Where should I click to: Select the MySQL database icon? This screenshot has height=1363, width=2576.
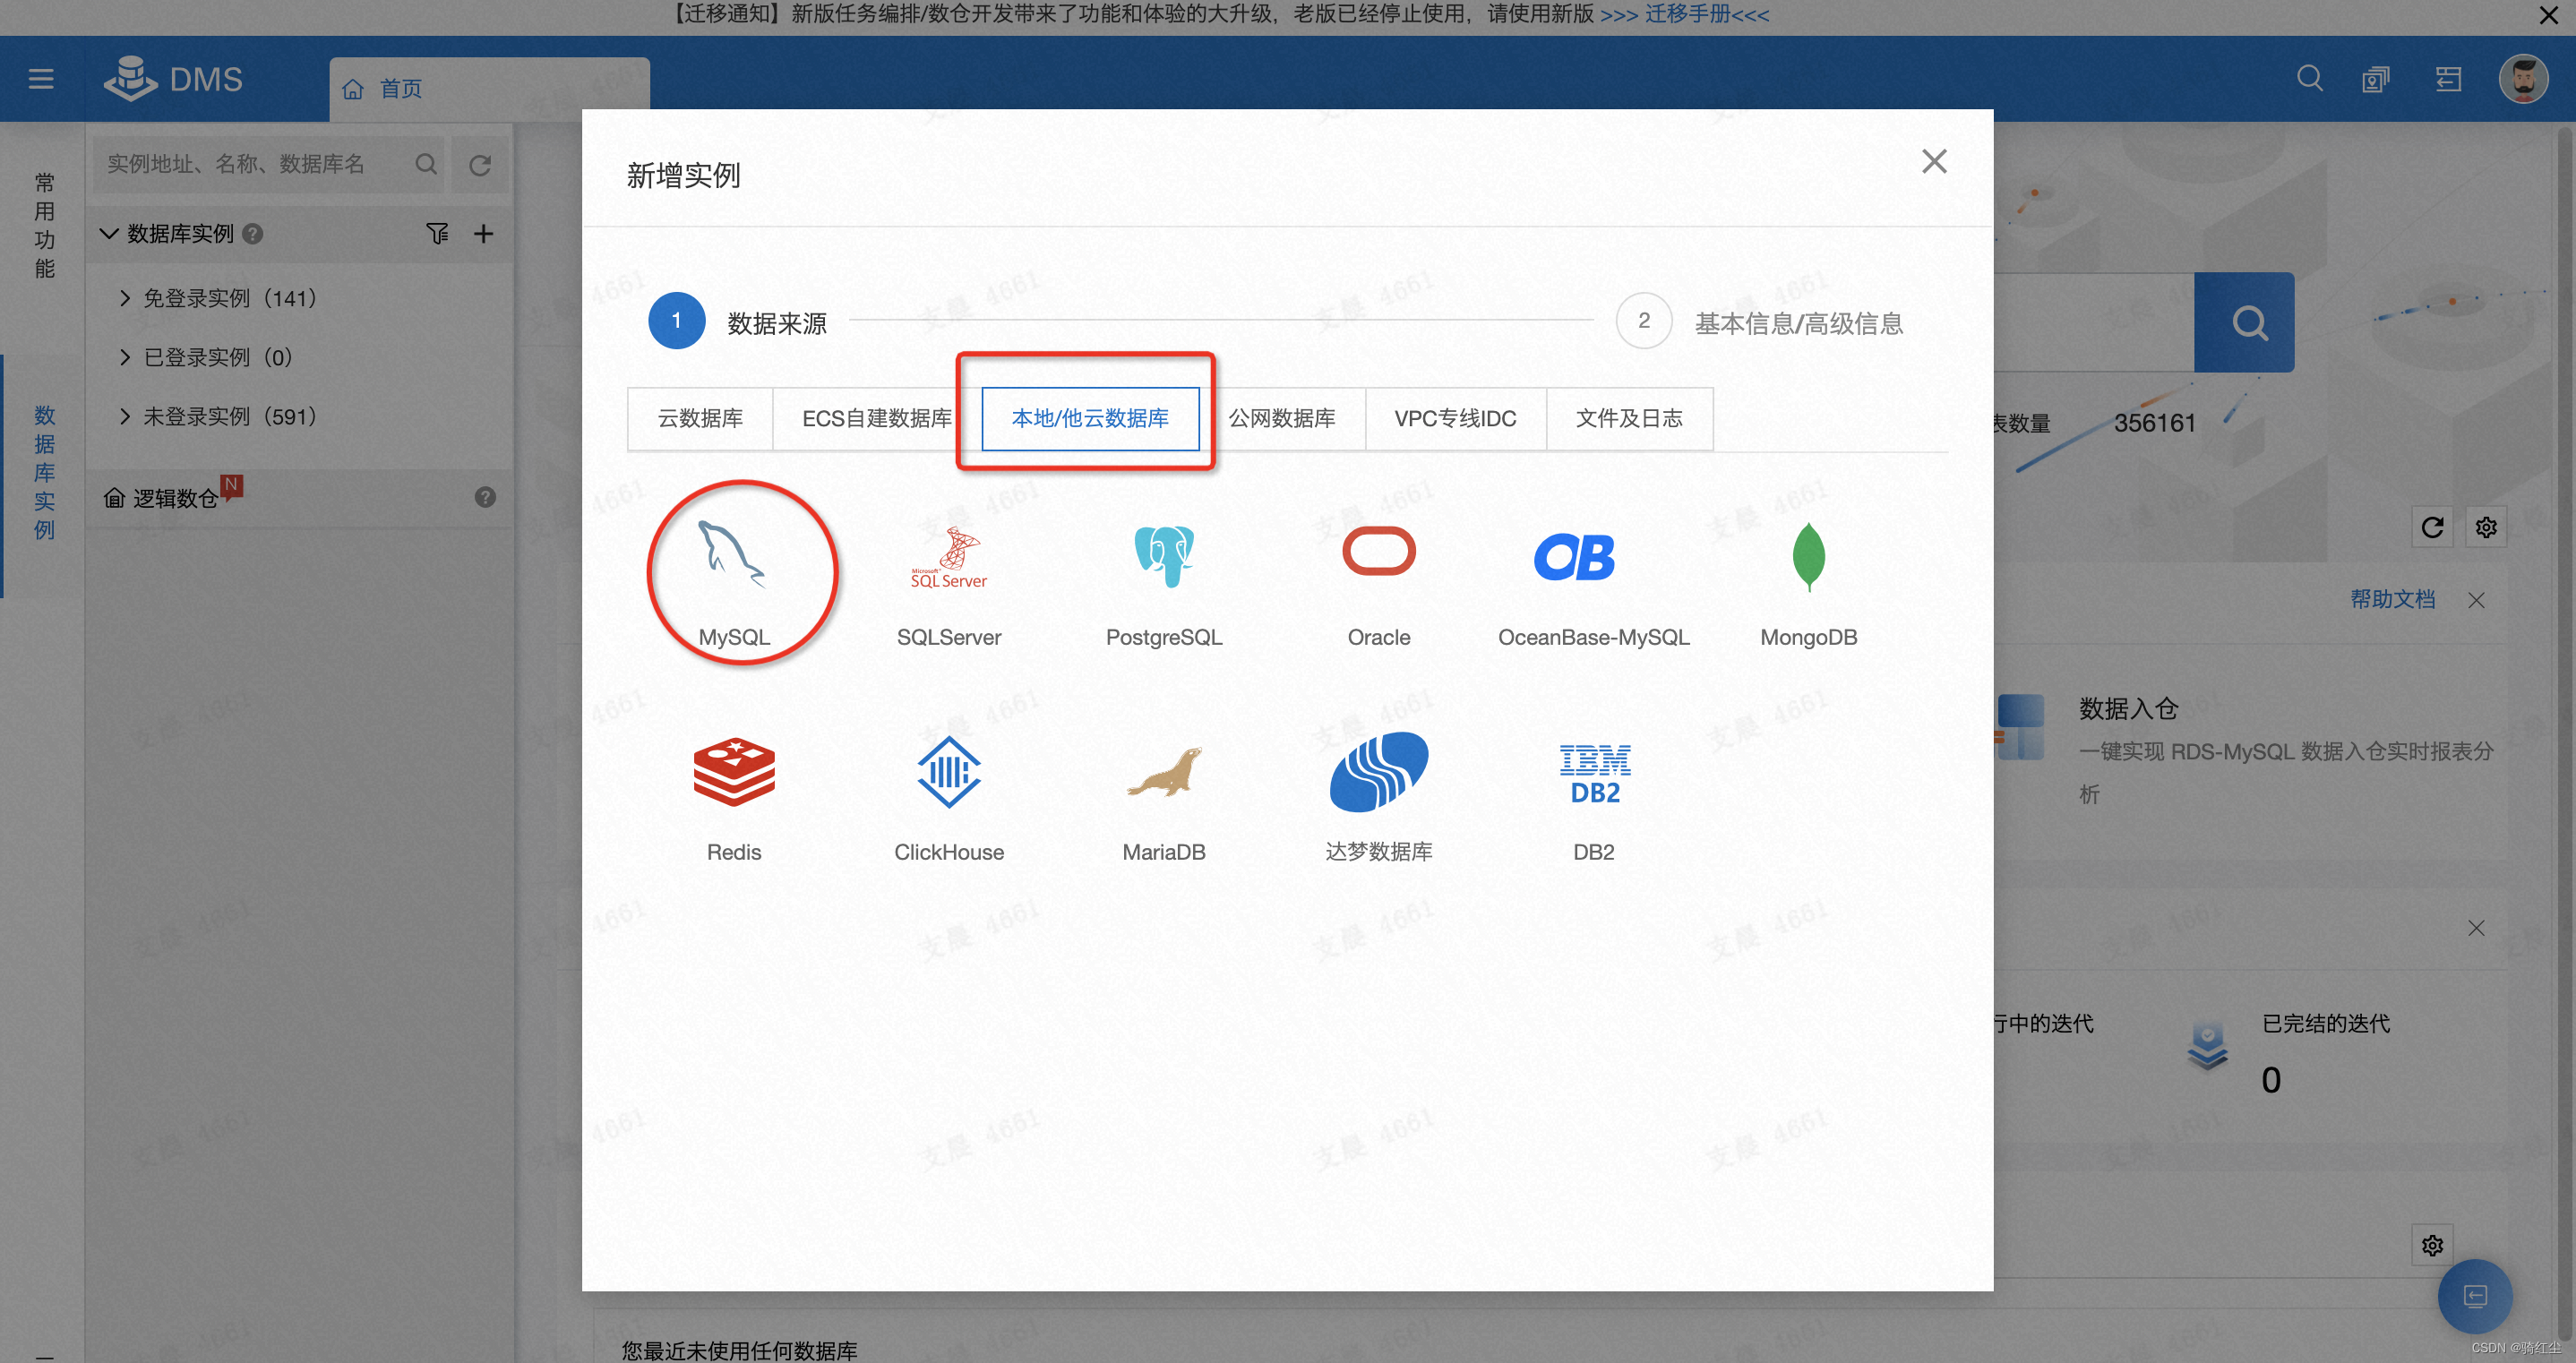(x=733, y=555)
